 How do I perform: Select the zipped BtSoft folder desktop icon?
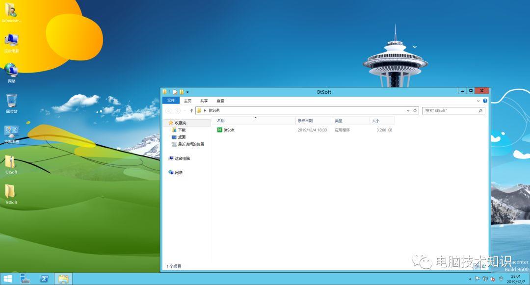tap(10, 165)
